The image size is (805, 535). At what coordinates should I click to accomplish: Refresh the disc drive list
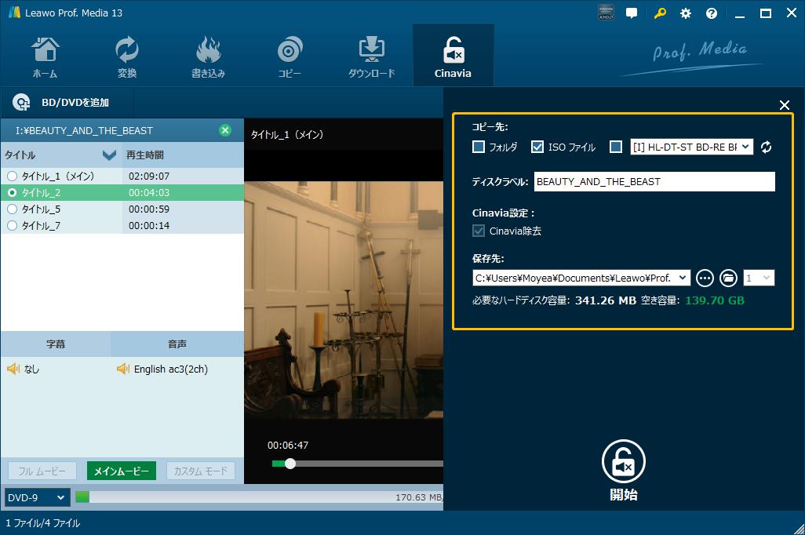pyautogui.click(x=767, y=147)
